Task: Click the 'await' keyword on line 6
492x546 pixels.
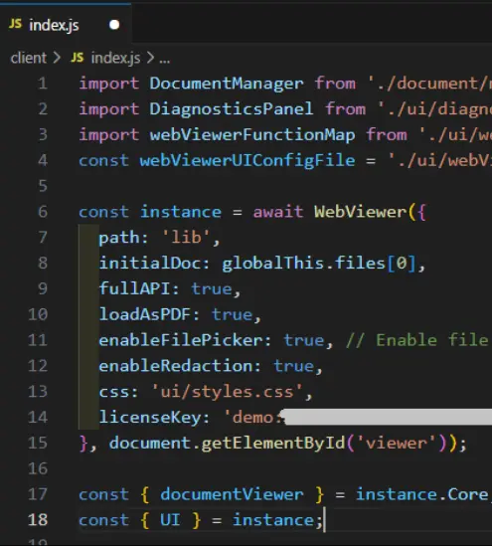Action: (278, 212)
